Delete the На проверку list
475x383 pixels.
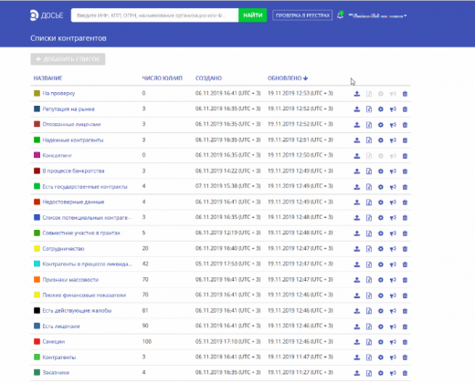(x=405, y=94)
